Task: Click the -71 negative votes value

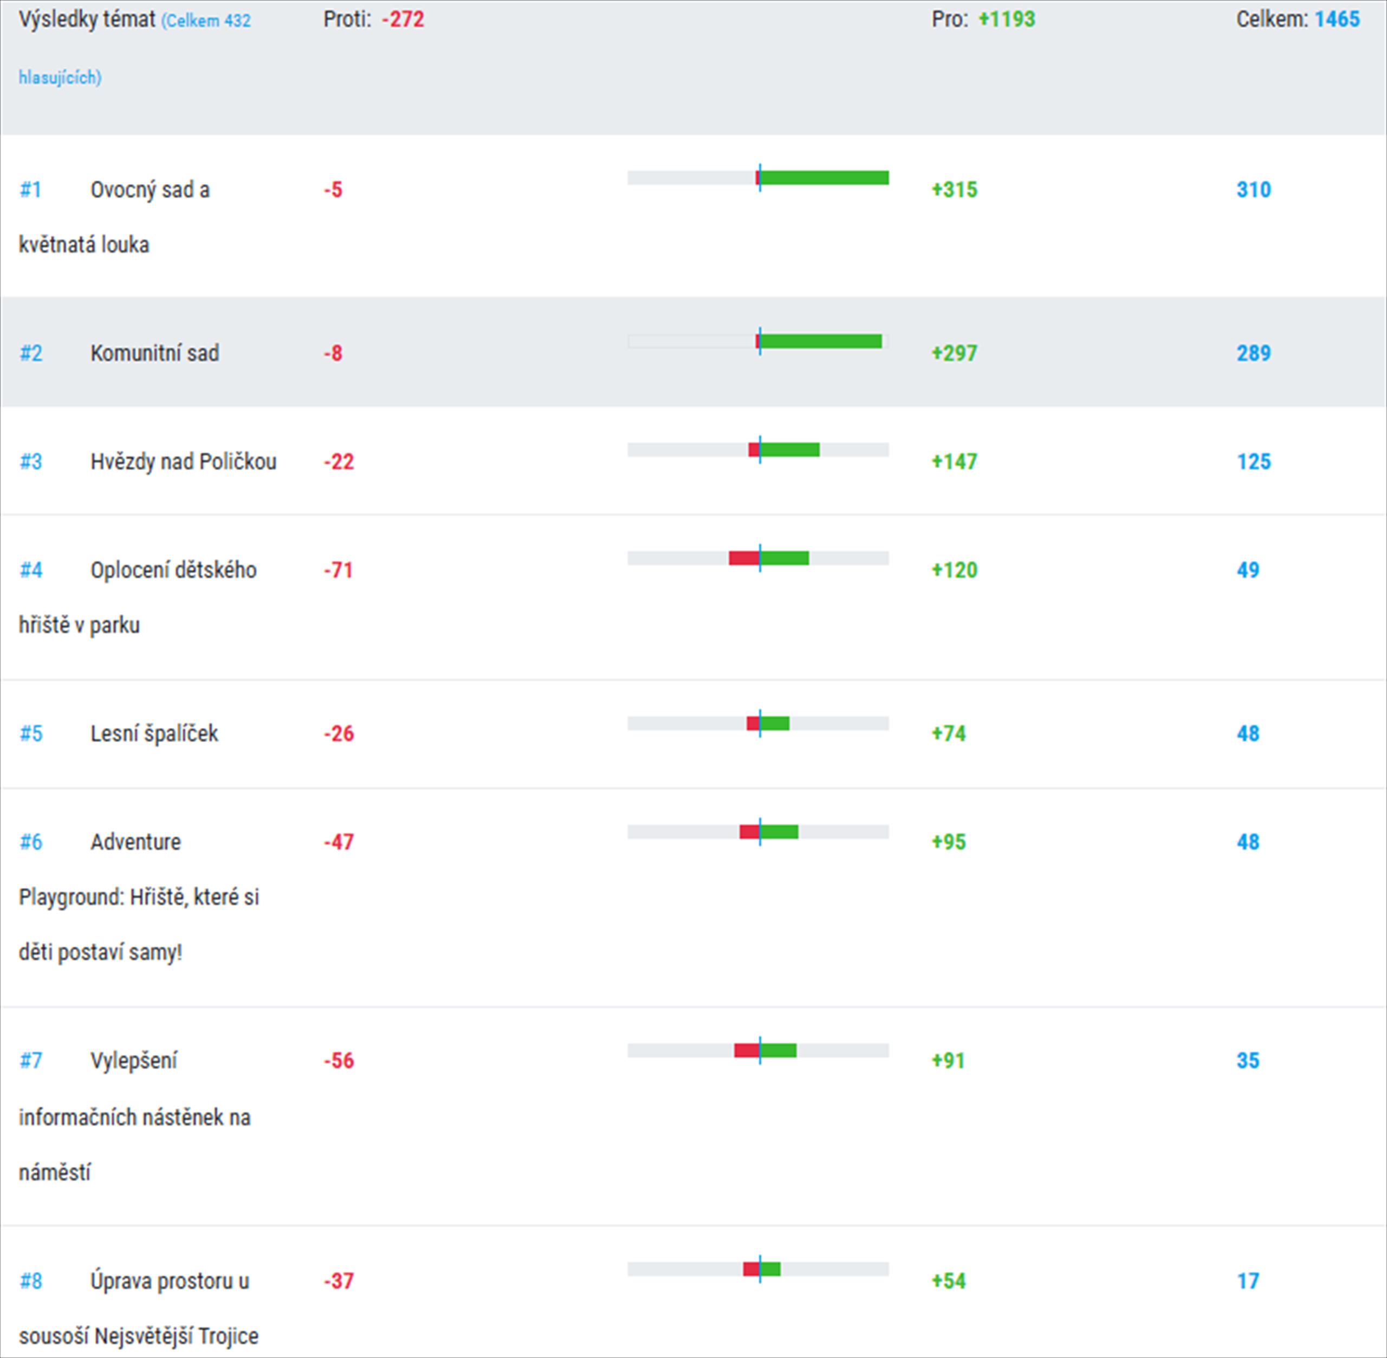Action: 338,570
